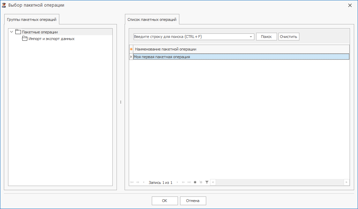Click the horizontal scrollbar right arrow
The height and width of the screenshot is (209, 358).
click(346, 182)
